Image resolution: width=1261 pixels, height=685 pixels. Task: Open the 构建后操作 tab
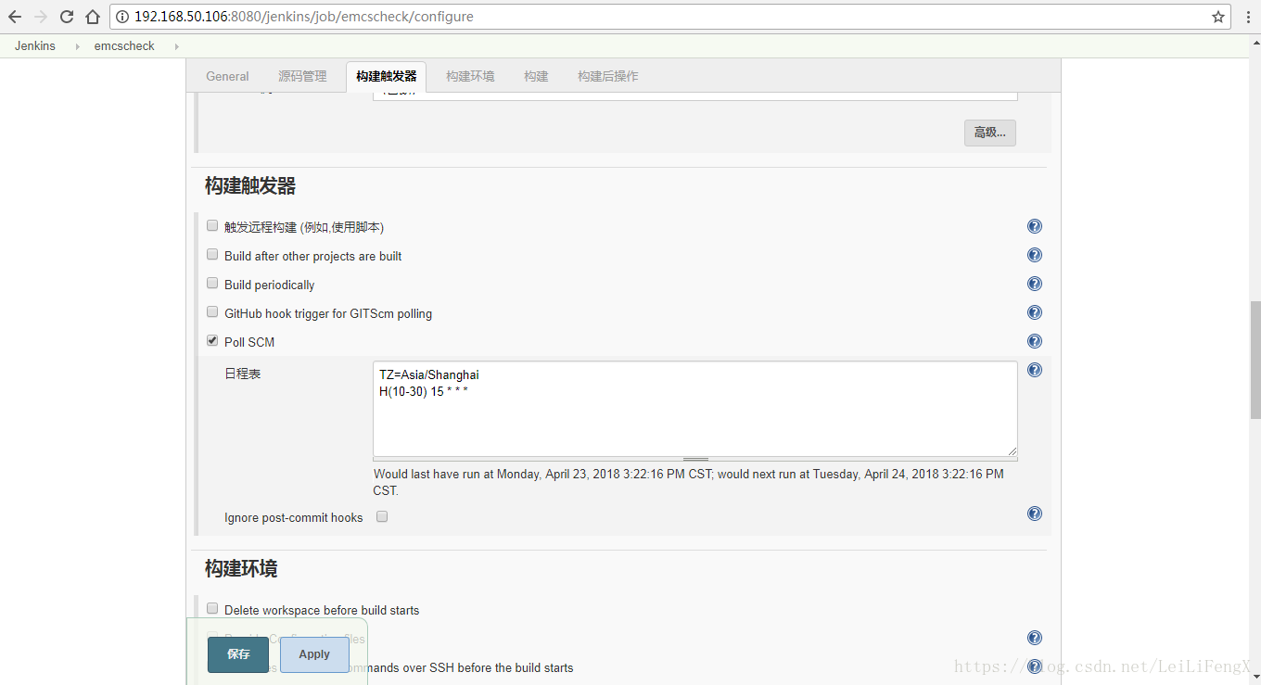607,76
